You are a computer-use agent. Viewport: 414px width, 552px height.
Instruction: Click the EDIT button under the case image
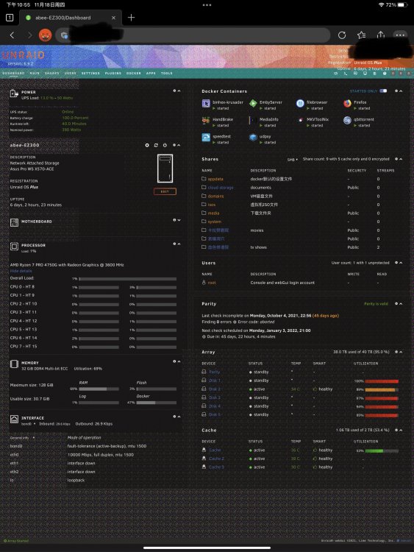click(165, 191)
